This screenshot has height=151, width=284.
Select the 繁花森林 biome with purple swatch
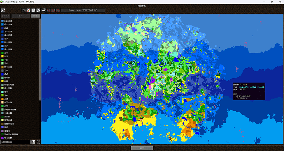[20, 138]
